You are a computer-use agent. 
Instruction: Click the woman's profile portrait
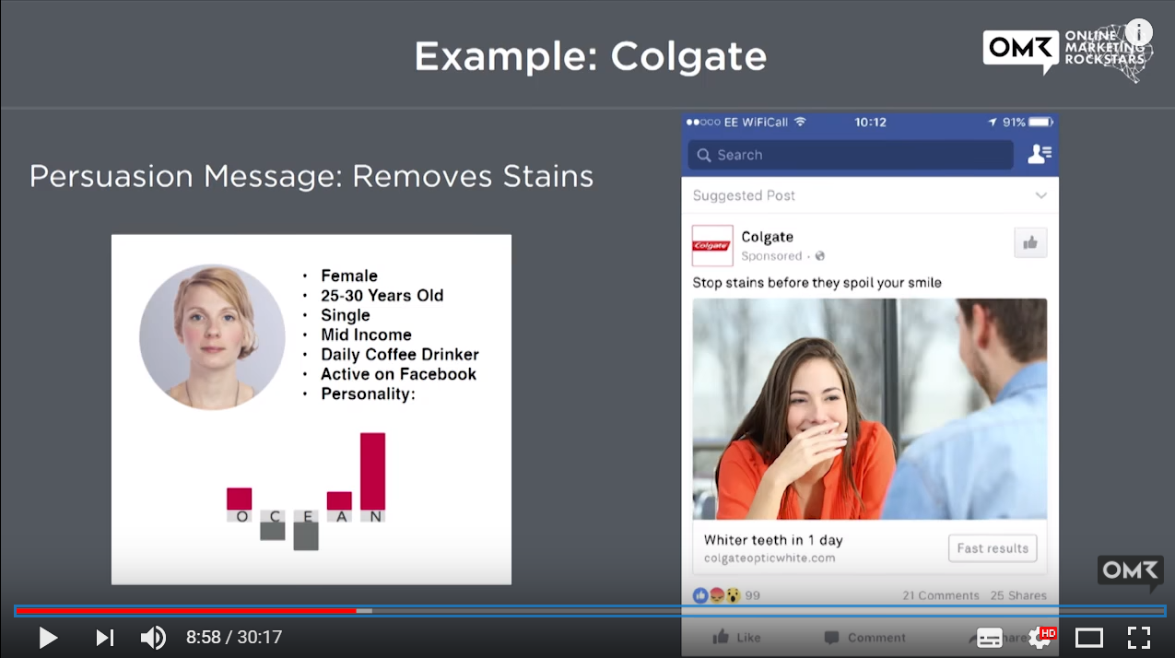212,336
